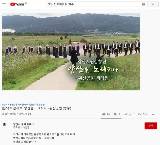Open the three-dot more actions menu

tap(154, 114)
